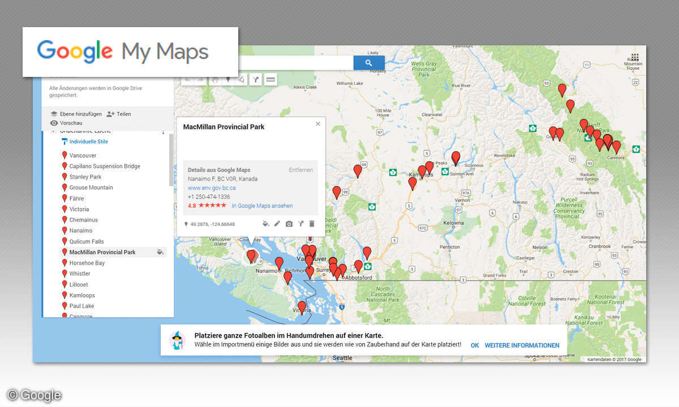Click the northernmost red pin on Highway 93
Image resolution: width=679 pixels, height=407 pixels.
pyautogui.click(x=562, y=90)
